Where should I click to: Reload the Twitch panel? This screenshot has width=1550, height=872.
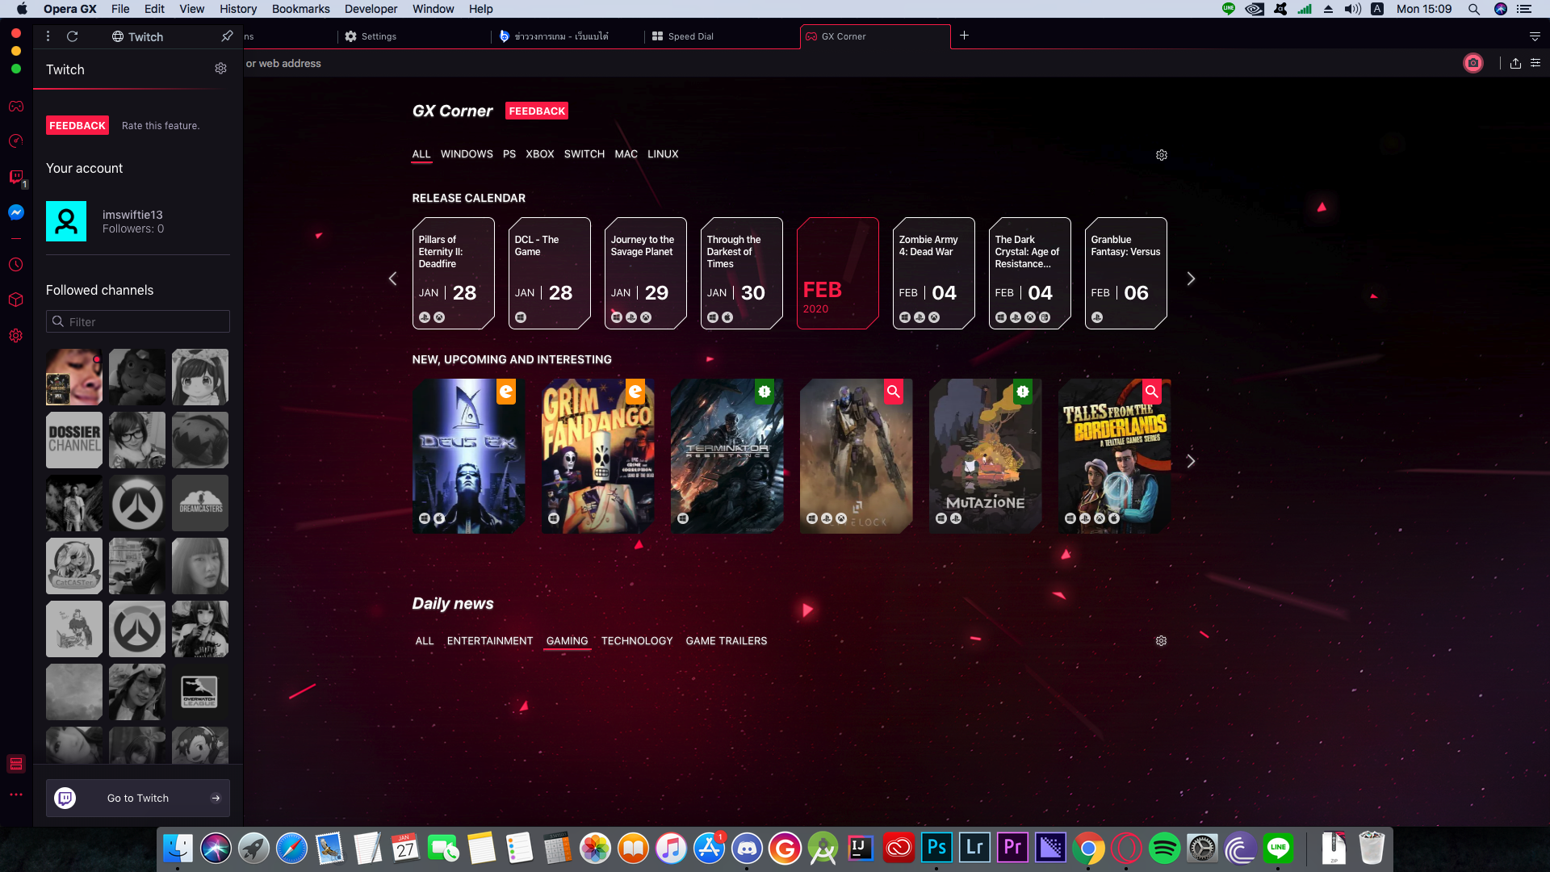pos(72,36)
